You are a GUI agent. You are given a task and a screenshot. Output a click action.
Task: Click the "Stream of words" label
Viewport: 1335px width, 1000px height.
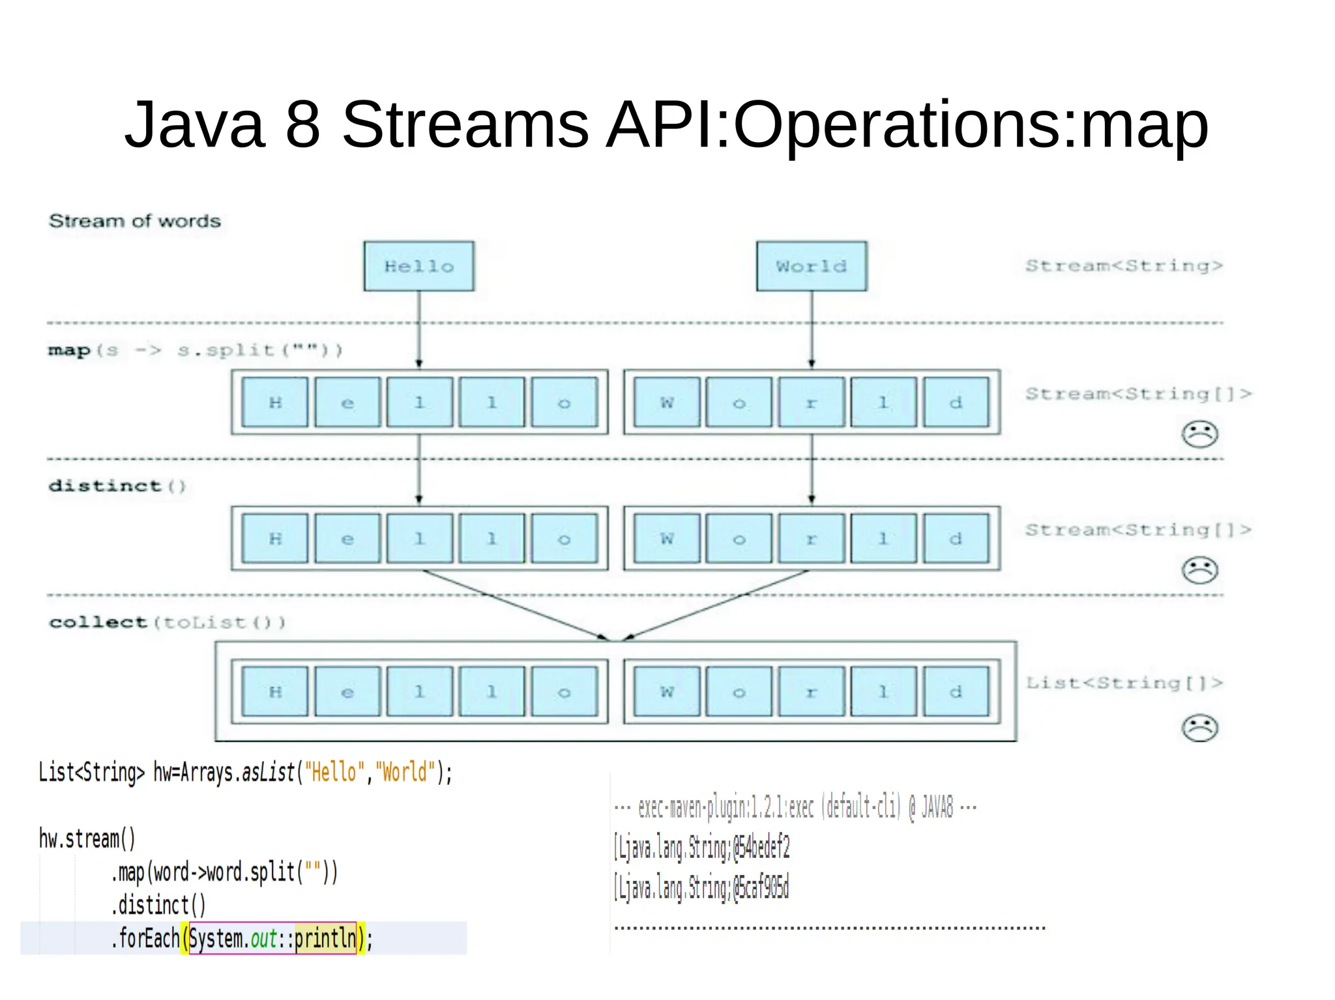click(135, 221)
